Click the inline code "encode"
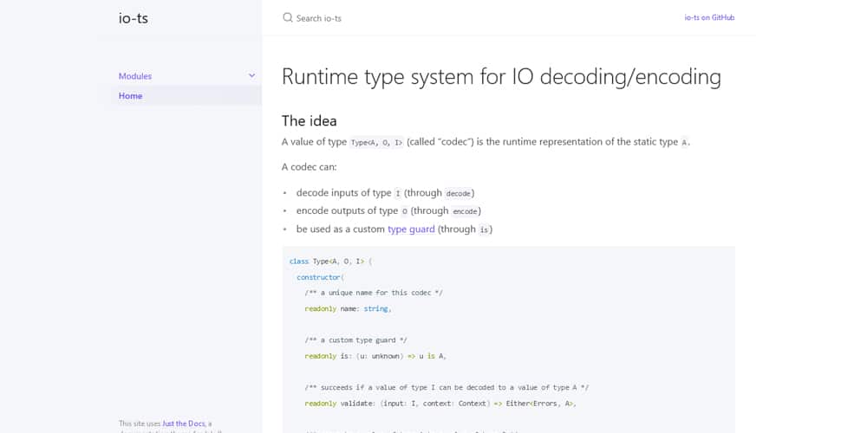This screenshot has width=867, height=433. tap(465, 211)
